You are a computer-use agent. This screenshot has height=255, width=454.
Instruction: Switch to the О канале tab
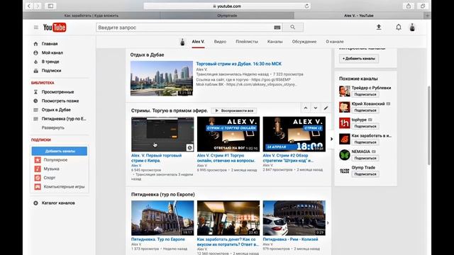click(335, 42)
